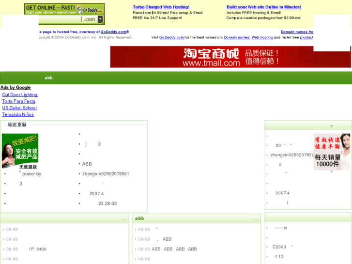
Task: Open Turbo Charged Web Hosting link
Action: [x=161, y=7]
